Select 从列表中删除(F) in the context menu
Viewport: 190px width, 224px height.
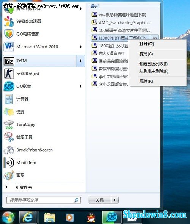tap(158, 71)
